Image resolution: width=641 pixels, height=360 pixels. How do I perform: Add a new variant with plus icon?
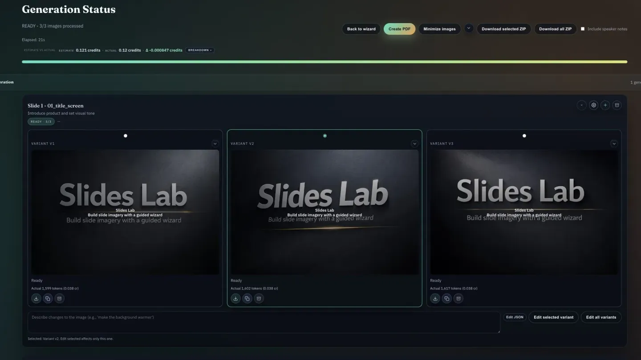point(605,105)
